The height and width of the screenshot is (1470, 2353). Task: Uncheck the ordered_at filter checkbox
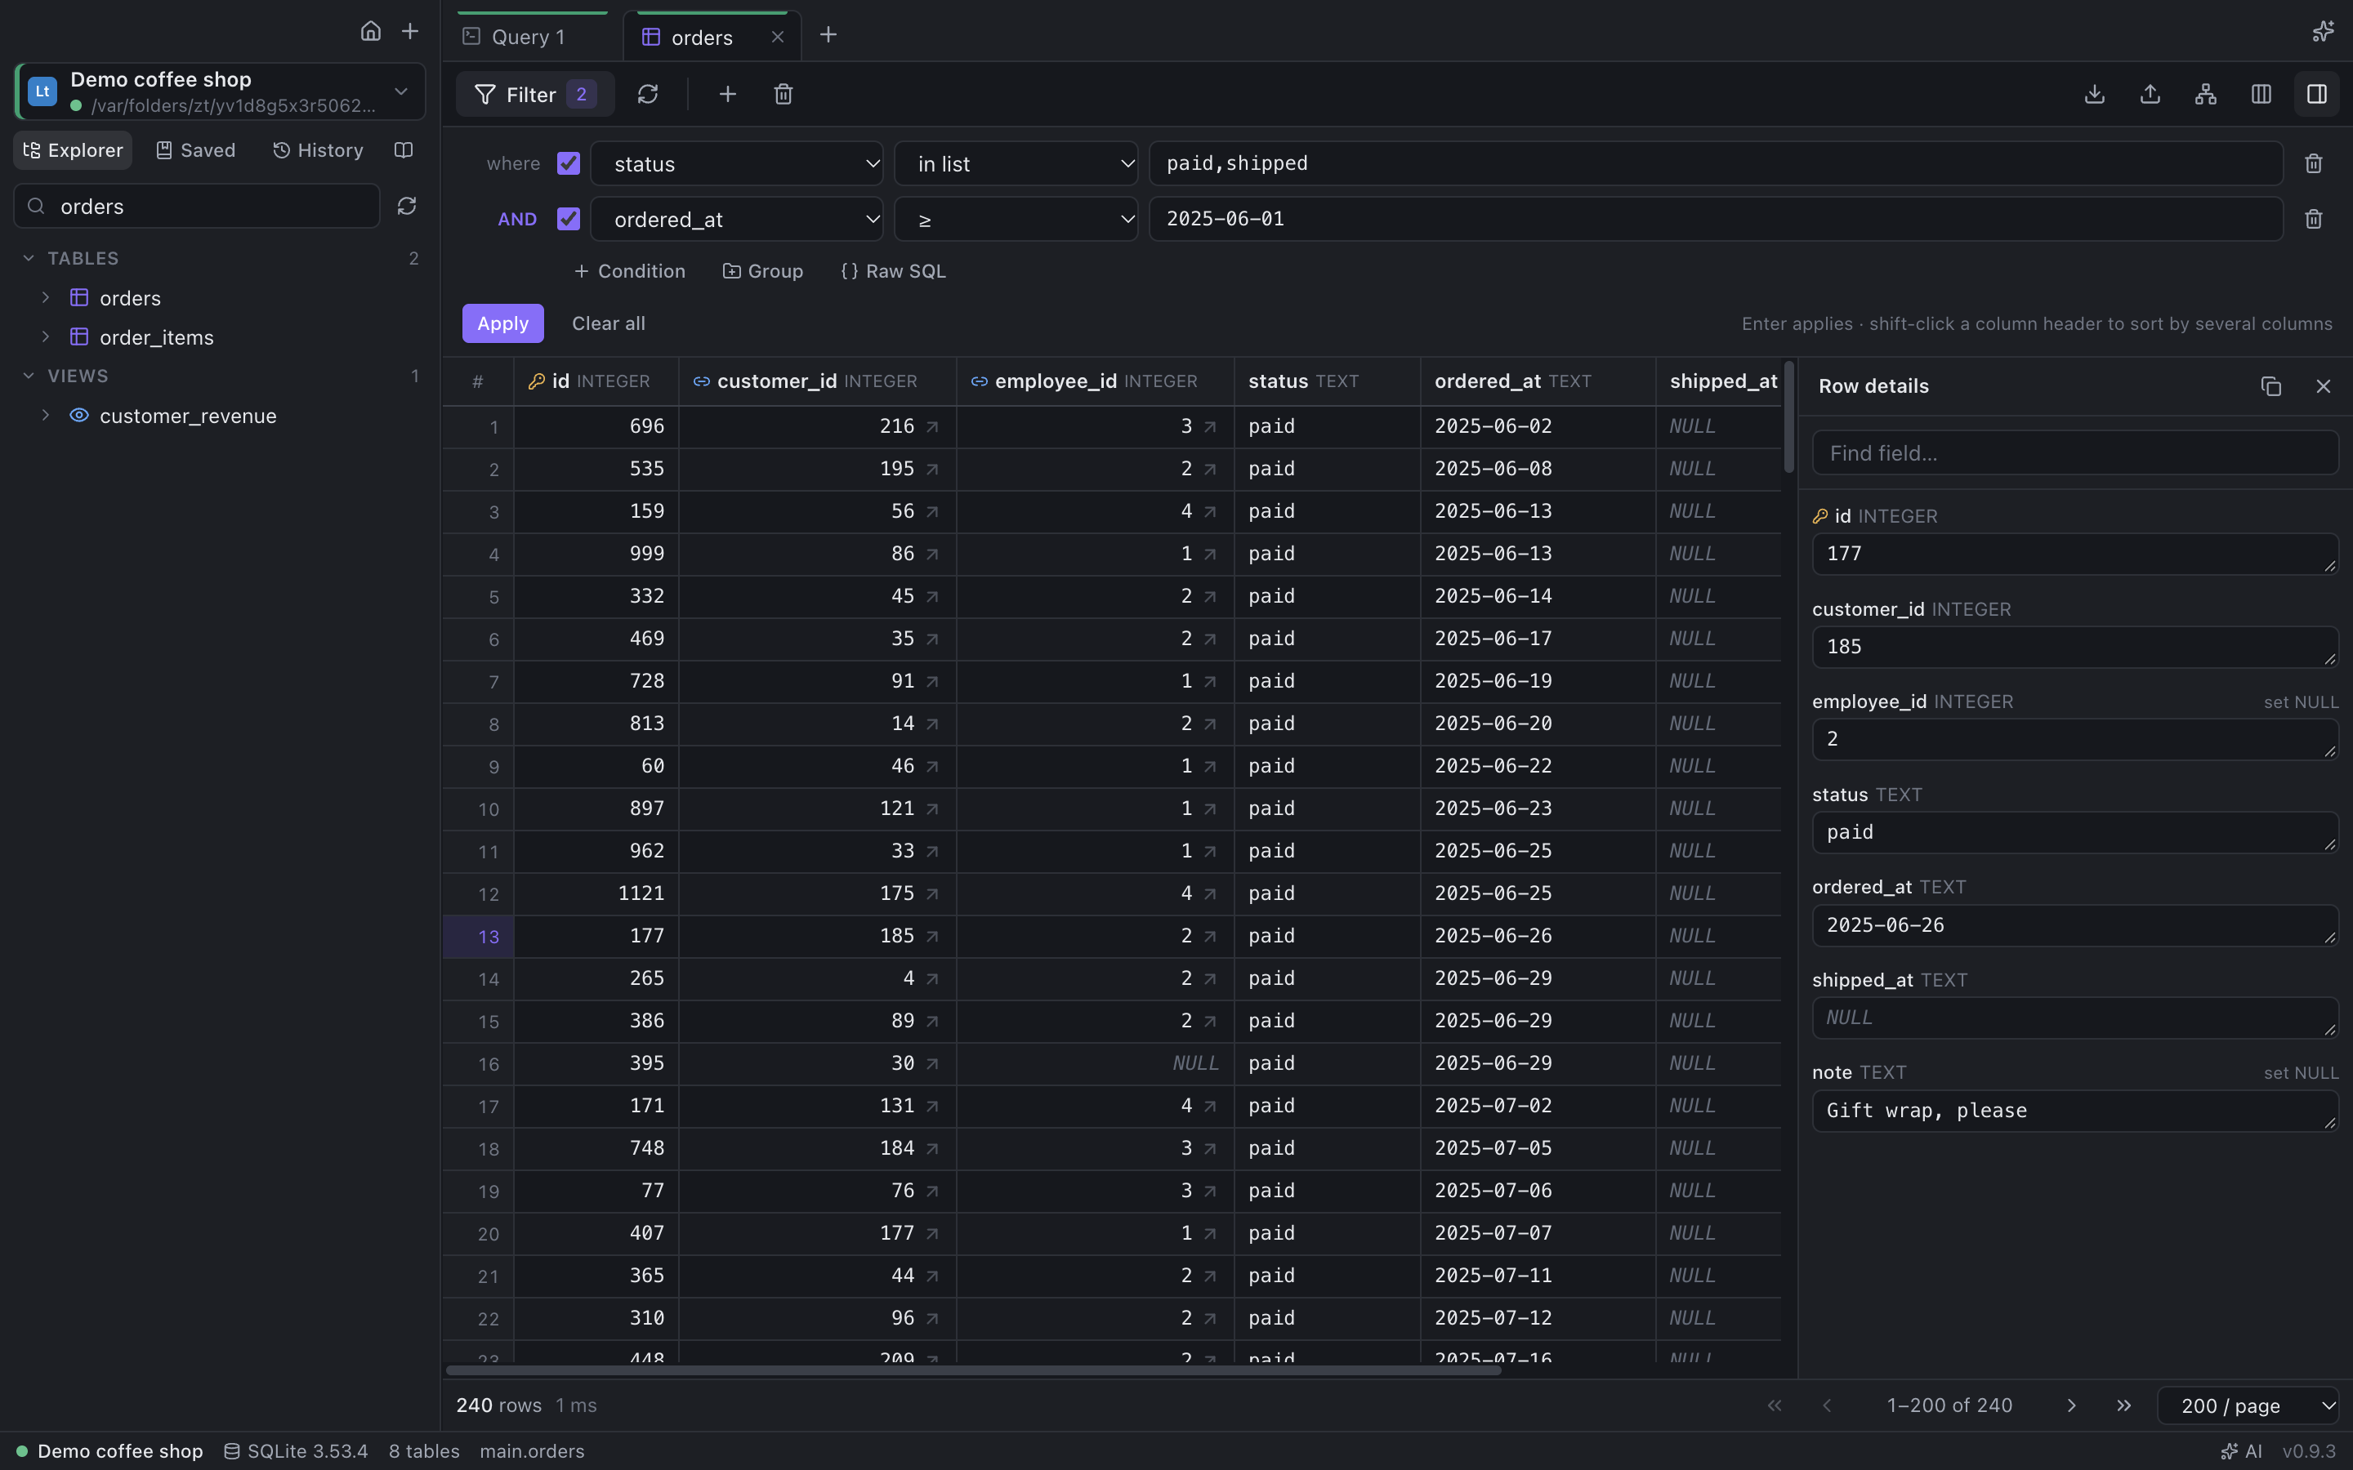568,219
